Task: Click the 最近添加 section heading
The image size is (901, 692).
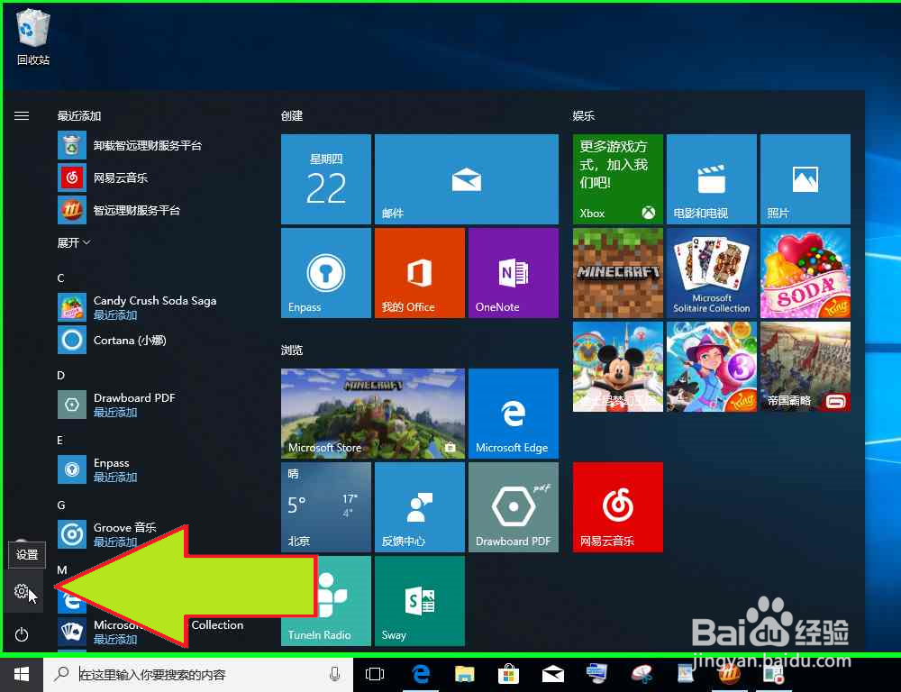Action: click(79, 116)
